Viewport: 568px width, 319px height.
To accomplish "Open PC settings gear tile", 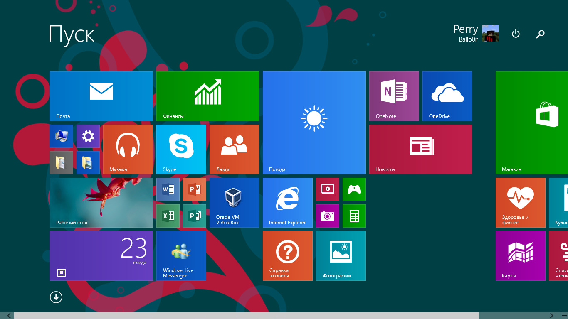I will point(88,136).
